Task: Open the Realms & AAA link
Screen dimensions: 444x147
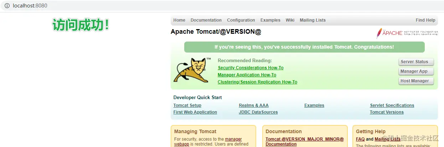Action: (254, 105)
